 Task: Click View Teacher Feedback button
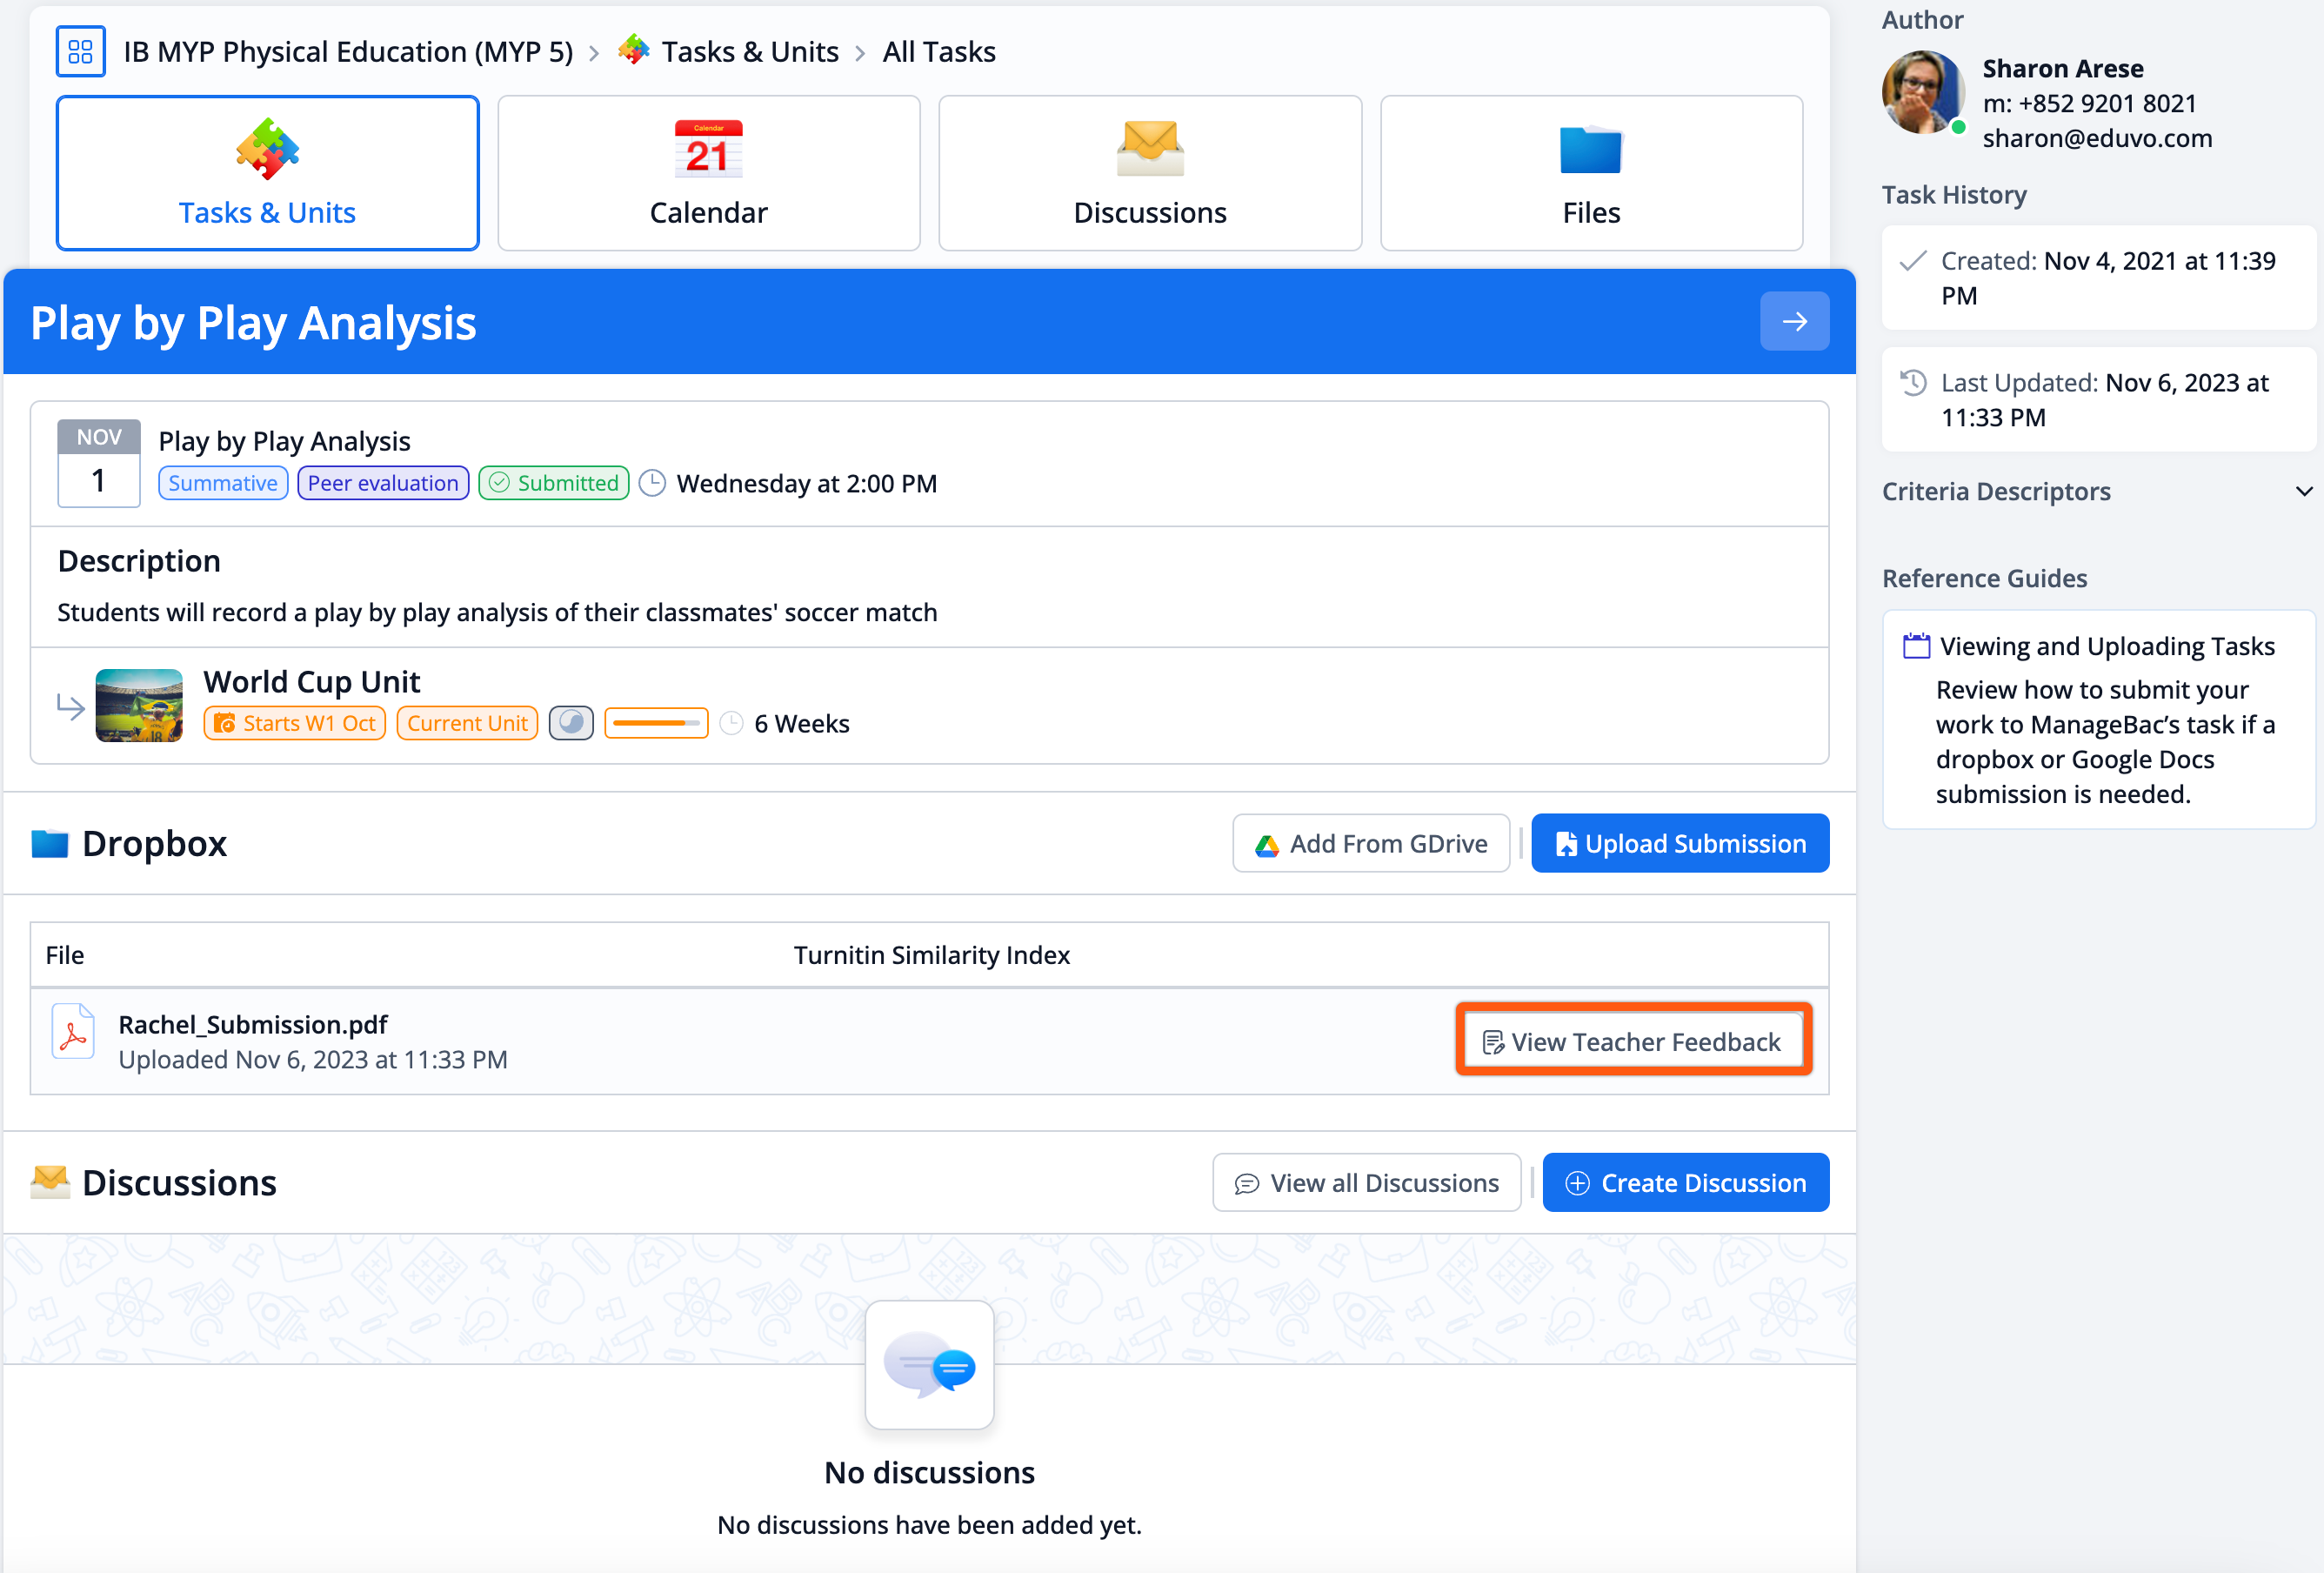click(1632, 1041)
